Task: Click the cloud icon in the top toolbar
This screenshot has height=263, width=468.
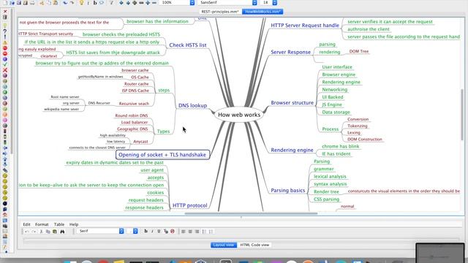Action: (102, 3)
